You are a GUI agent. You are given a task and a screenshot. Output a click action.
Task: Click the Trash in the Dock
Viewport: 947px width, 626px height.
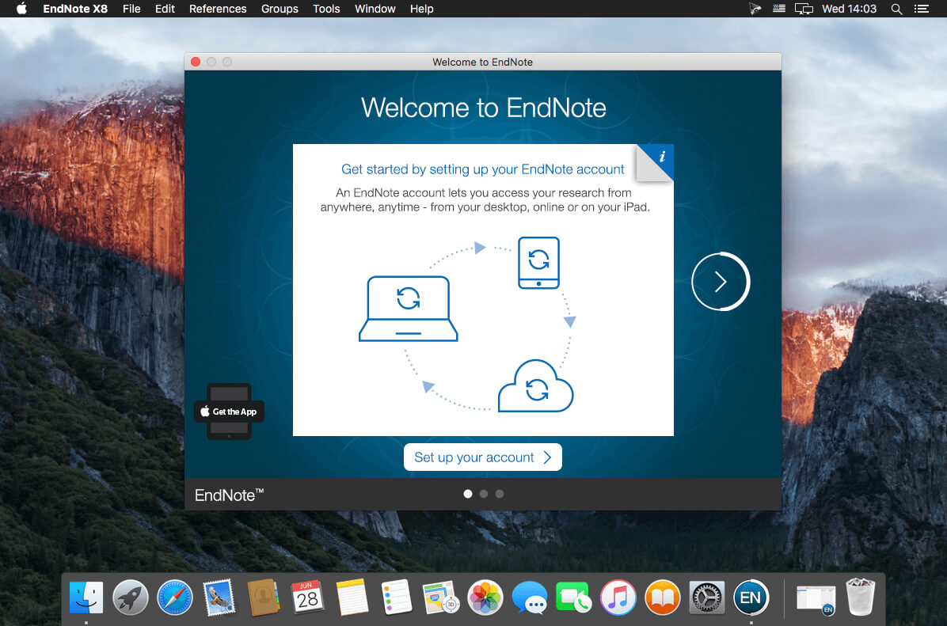[861, 598]
